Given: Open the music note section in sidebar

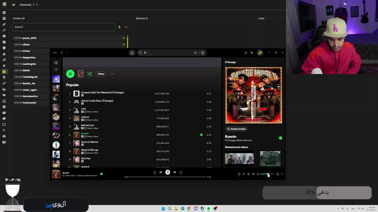Looking at the screenshot, I should [x=4, y=60].
